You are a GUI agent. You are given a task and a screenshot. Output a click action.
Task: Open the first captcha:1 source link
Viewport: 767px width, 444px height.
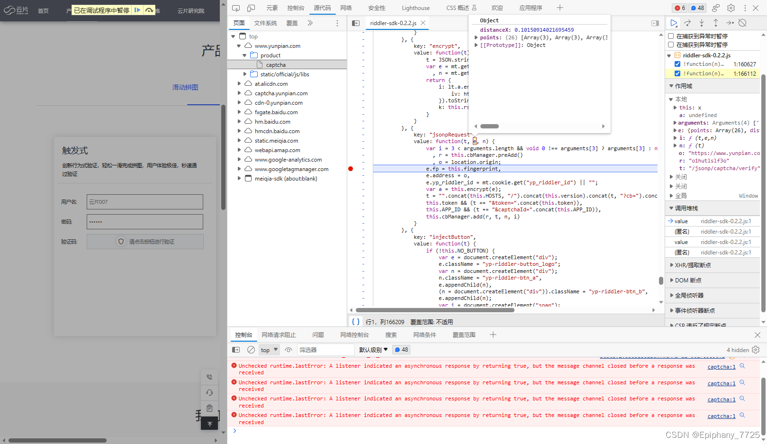click(x=721, y=367)
